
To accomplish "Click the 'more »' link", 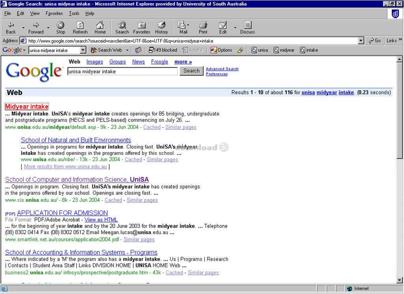I will pos(183,62).
